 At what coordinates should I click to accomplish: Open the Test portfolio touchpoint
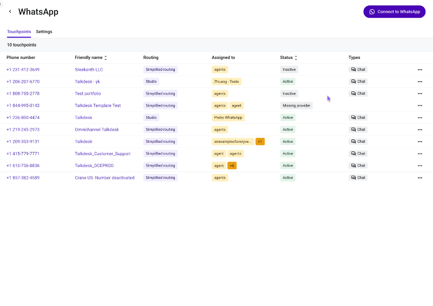(x=88, y=94)
